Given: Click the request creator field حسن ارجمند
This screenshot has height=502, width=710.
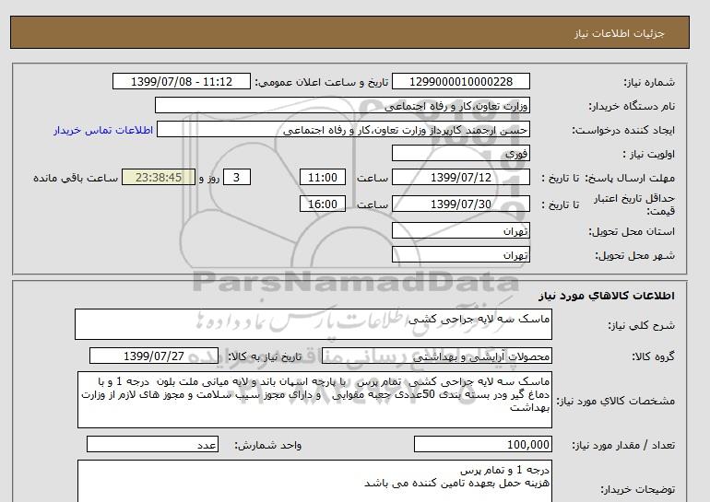Looking at the screenshot, I should 343,129.
